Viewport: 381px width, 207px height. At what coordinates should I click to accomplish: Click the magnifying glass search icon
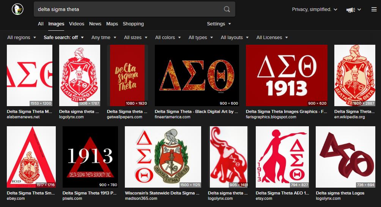coord(227,9)
